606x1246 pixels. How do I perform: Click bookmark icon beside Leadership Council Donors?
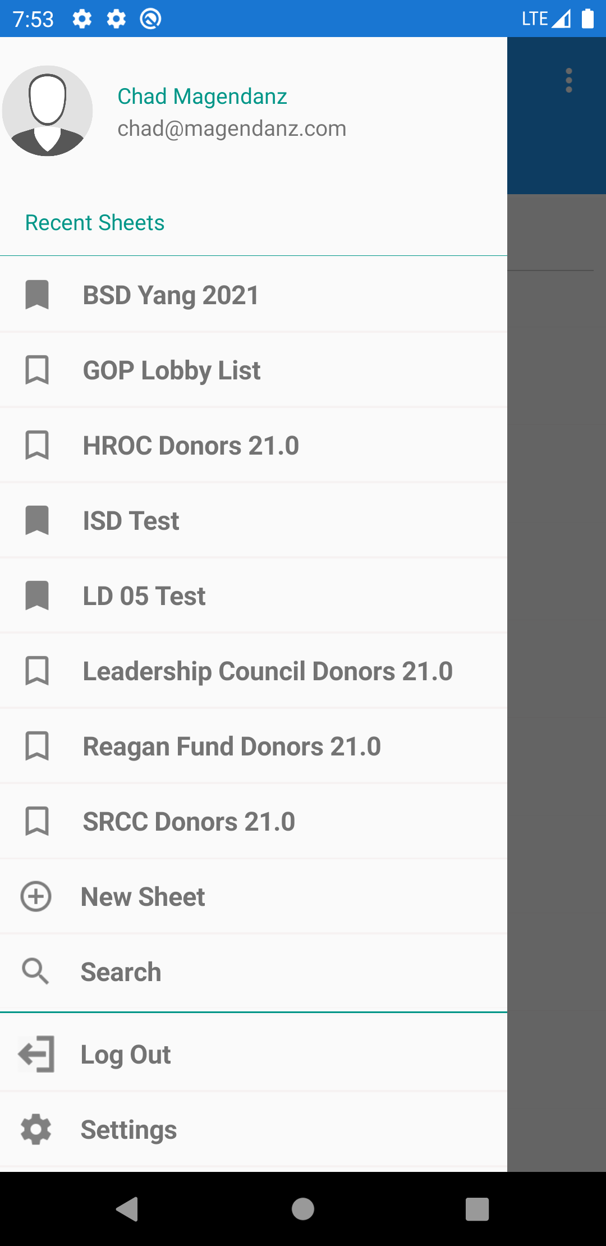coord(37,671)
